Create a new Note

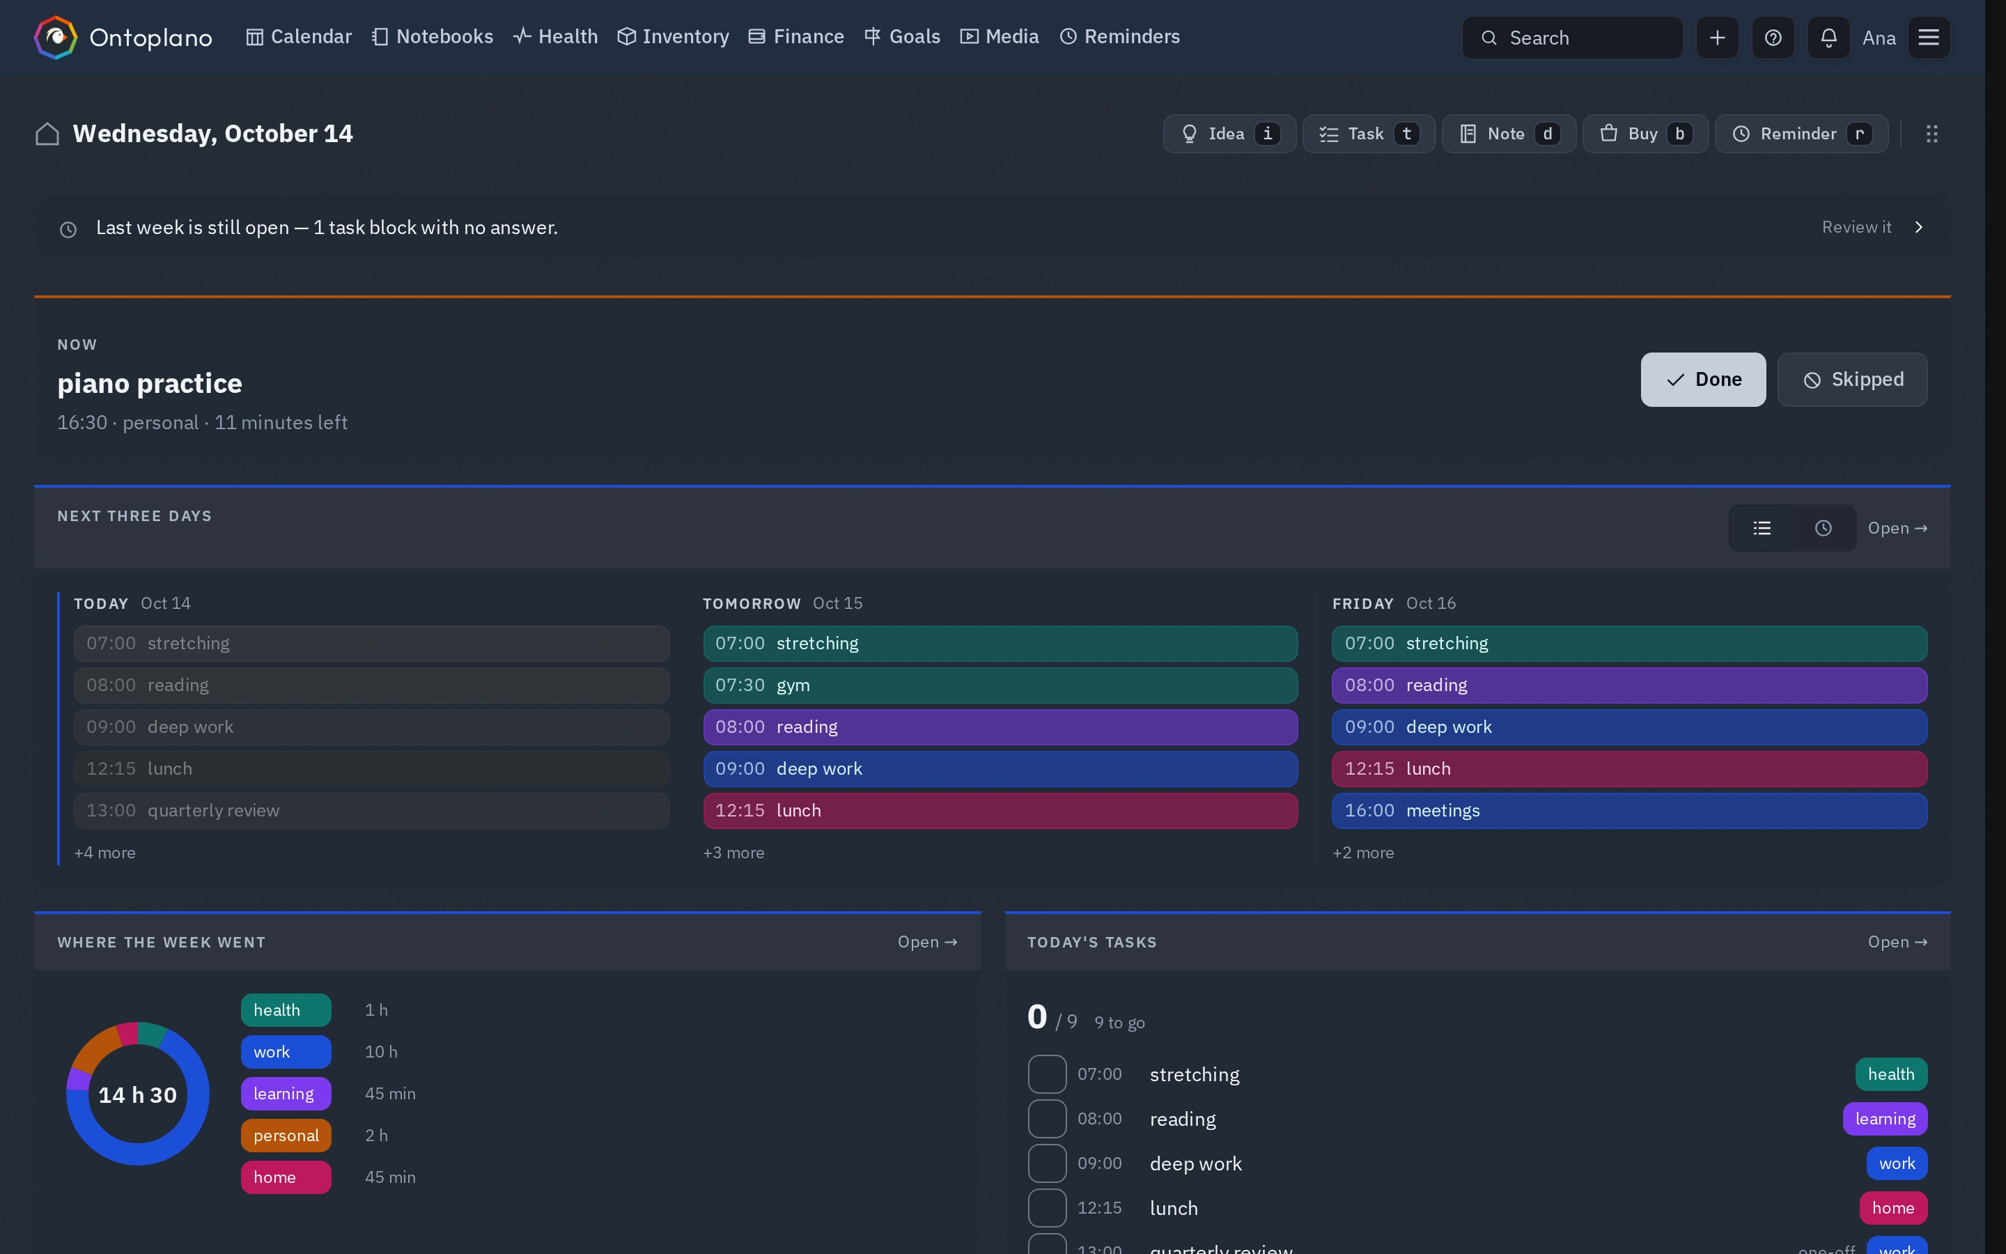(x=1509, y=134)
